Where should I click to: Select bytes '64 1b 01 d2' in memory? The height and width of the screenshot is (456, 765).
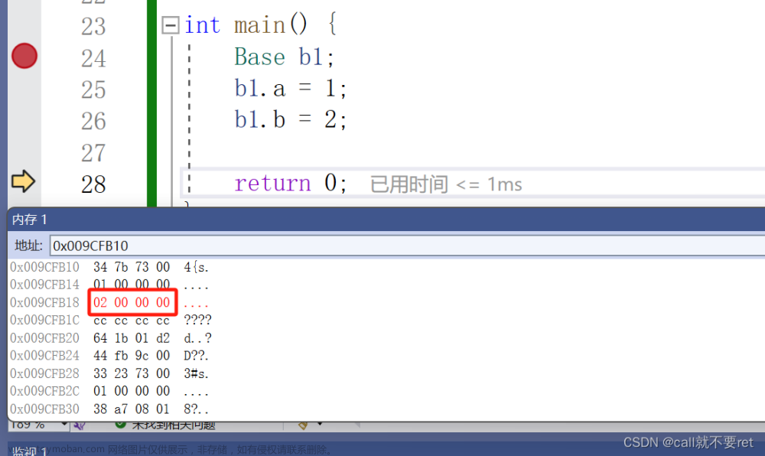click(x=132, y=338)
